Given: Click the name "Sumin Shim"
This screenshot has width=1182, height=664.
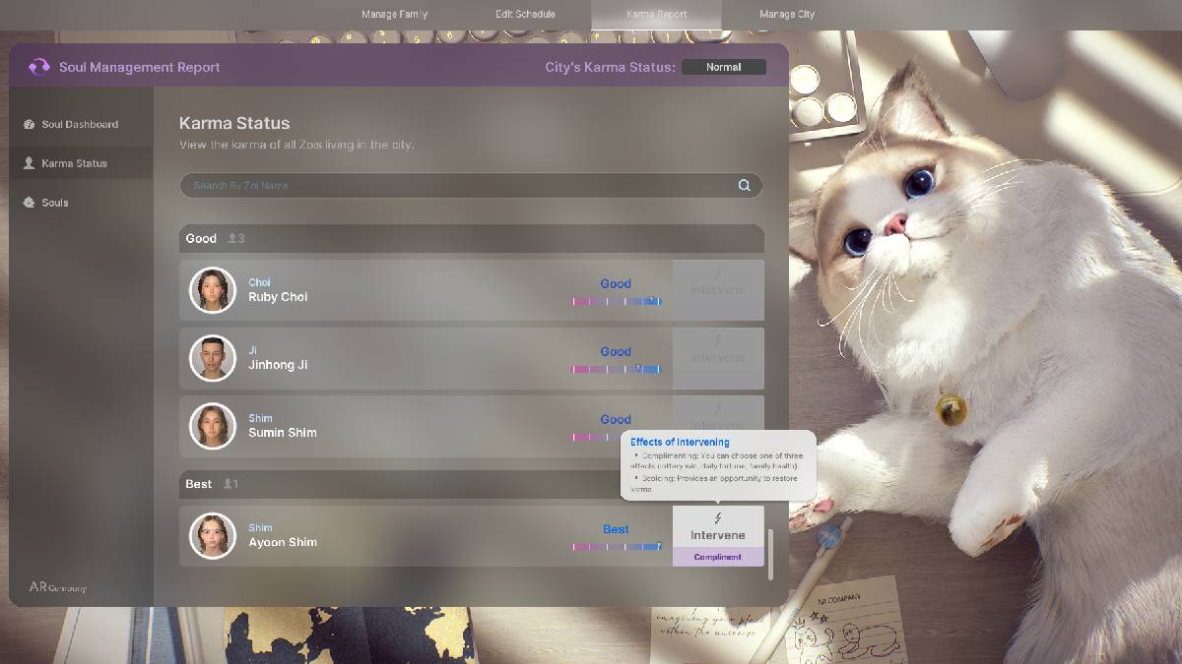Looking at the screenshot, I should pyautogui.click(x=283, y=433).
